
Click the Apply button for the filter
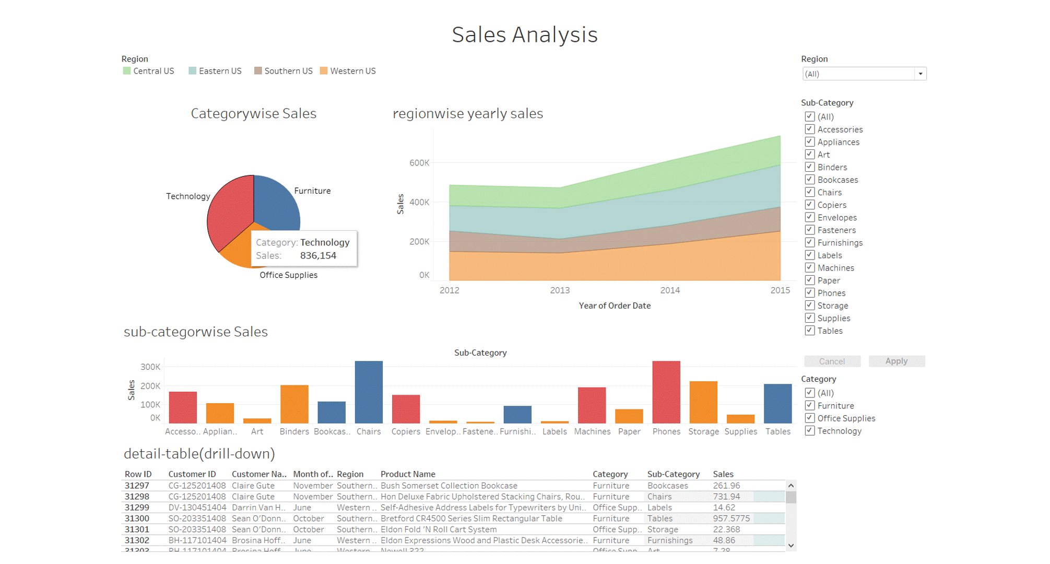pos(896,361)
